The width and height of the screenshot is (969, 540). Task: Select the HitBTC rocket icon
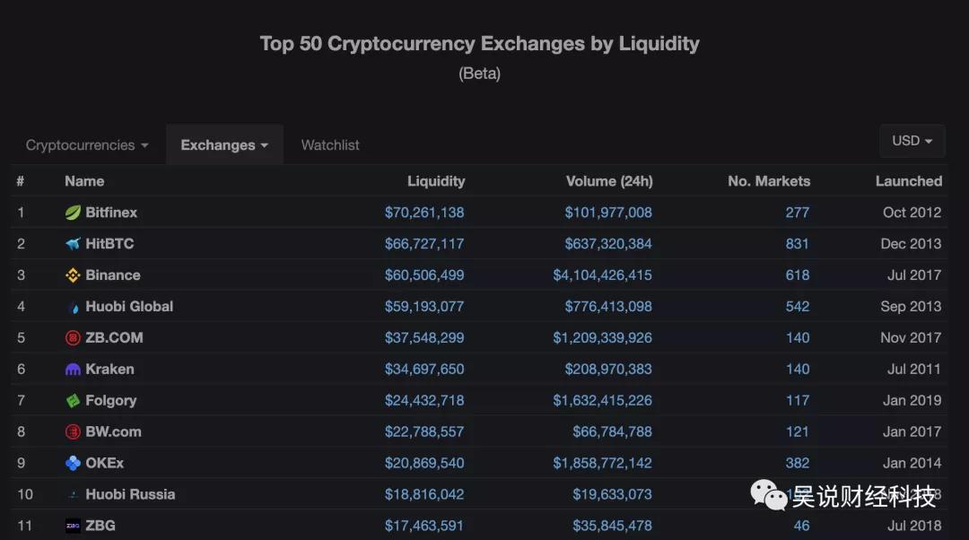(74, 243)
